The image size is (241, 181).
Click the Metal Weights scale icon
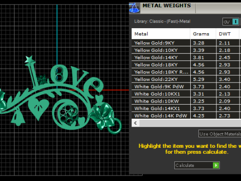coord(135,8)
